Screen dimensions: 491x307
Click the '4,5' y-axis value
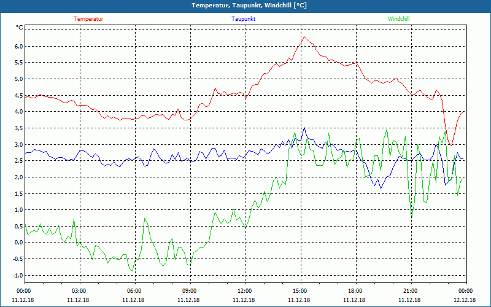tap(19, 96)
